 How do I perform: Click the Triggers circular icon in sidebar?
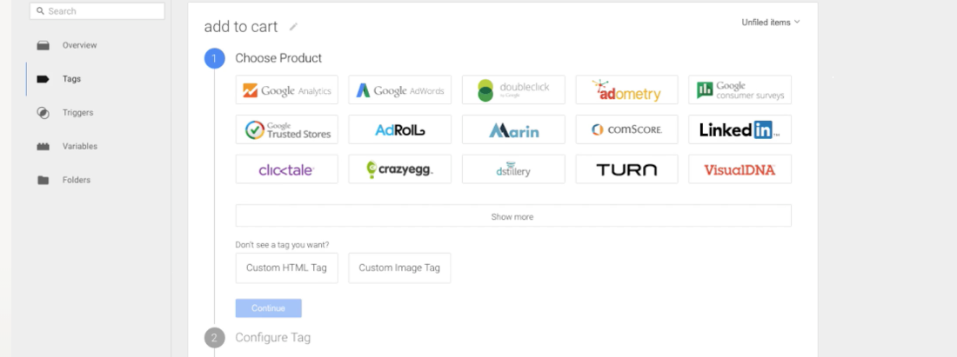43,113
